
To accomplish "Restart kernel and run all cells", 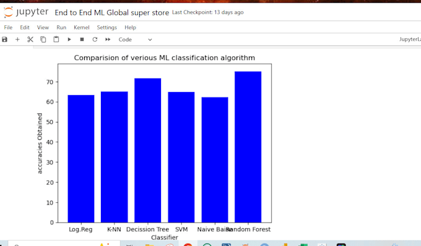I will coord(108,40).
